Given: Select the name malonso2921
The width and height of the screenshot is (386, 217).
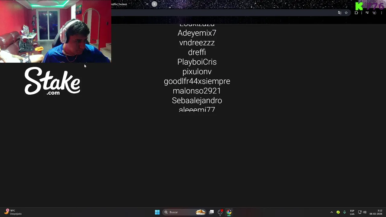Looking at the screenshot, I should tap(197, 91).
